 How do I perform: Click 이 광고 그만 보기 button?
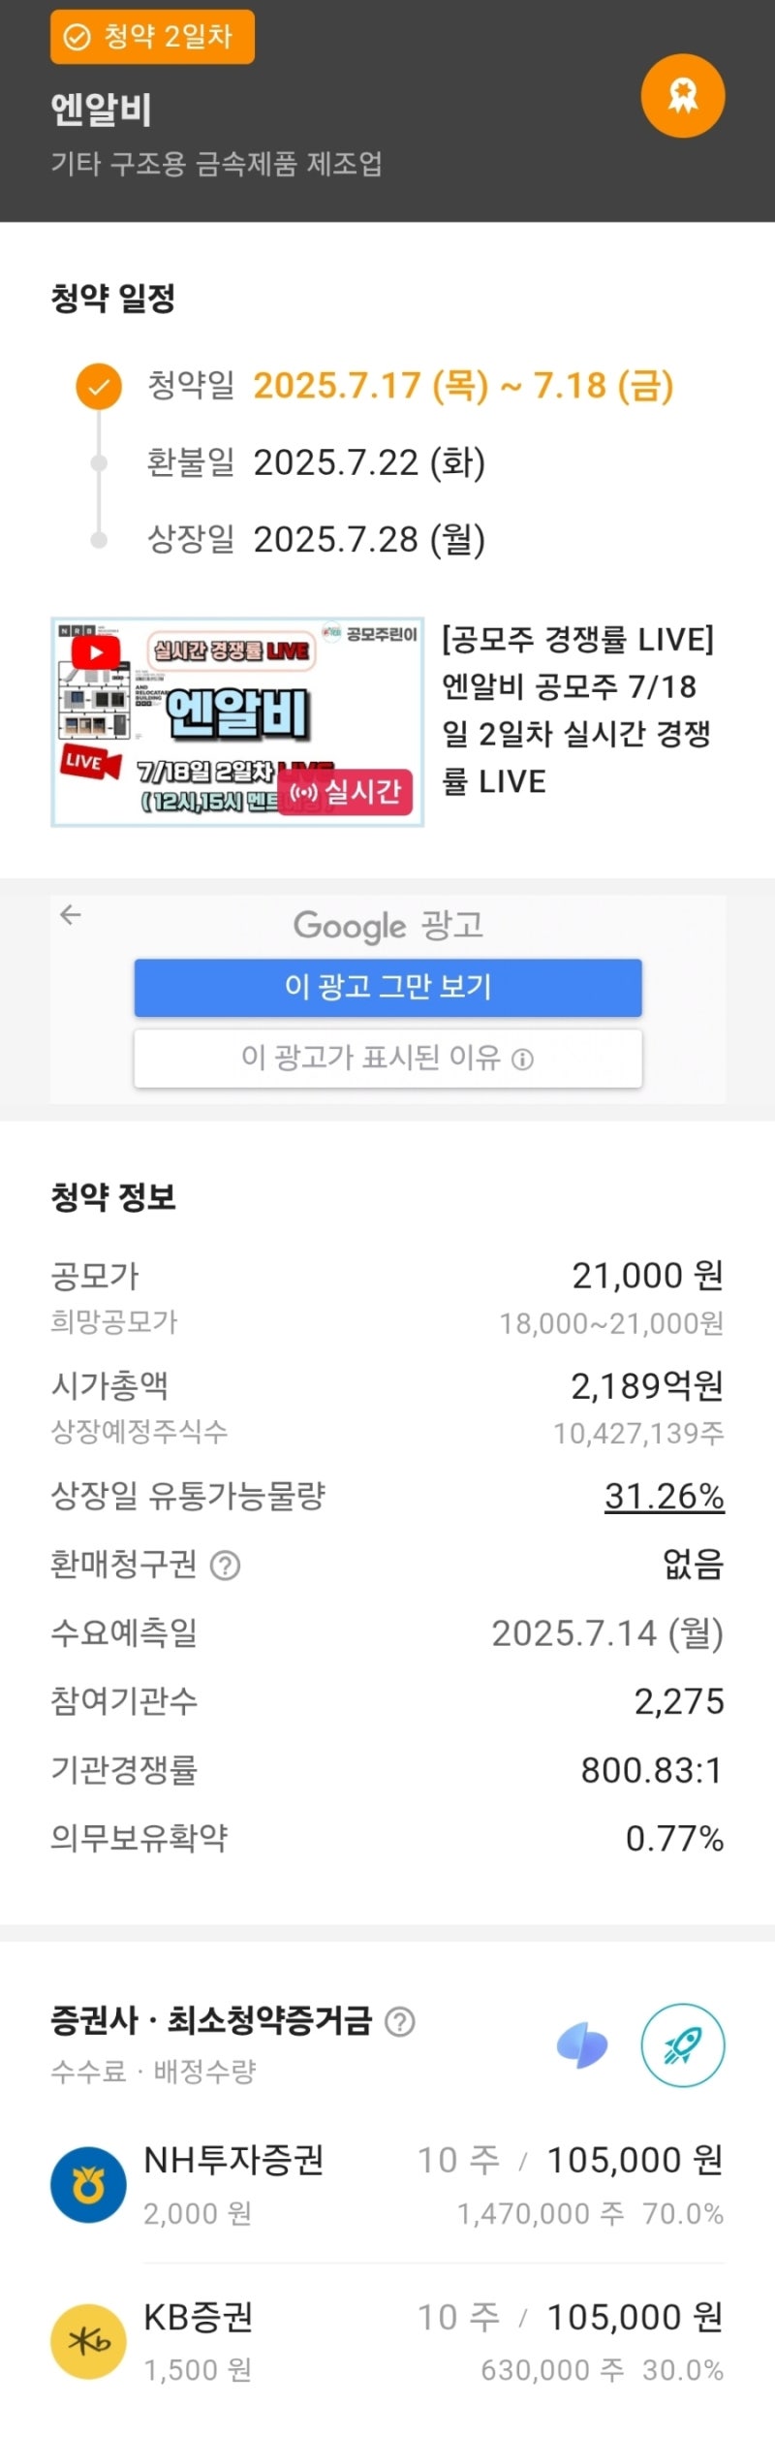tap(387, 987)
